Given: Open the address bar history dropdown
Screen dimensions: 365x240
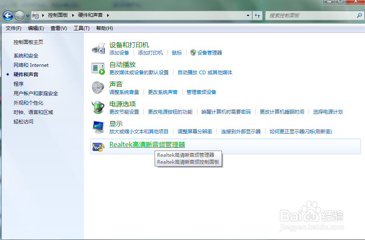Looking at the screenshot, I should point(248,16).
